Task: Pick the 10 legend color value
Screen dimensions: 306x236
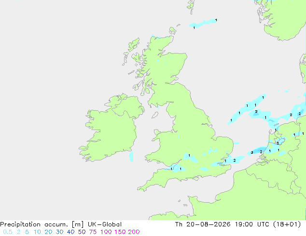Action: click(37, 232)
